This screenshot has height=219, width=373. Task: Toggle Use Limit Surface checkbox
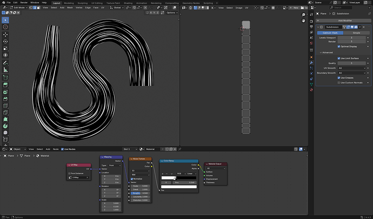pyautogui.click(x=339, y=58)
